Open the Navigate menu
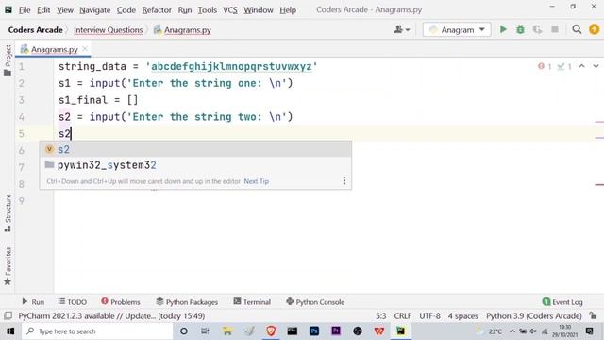 tap(94, 10)
